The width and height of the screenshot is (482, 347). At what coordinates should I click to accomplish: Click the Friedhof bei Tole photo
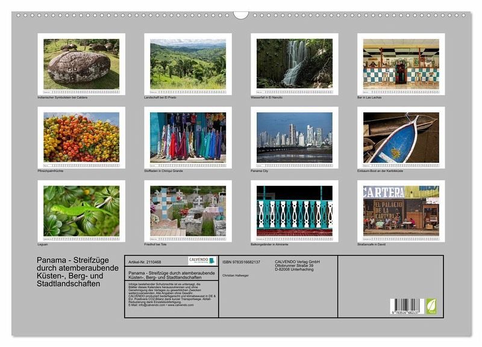pos(188,211)
